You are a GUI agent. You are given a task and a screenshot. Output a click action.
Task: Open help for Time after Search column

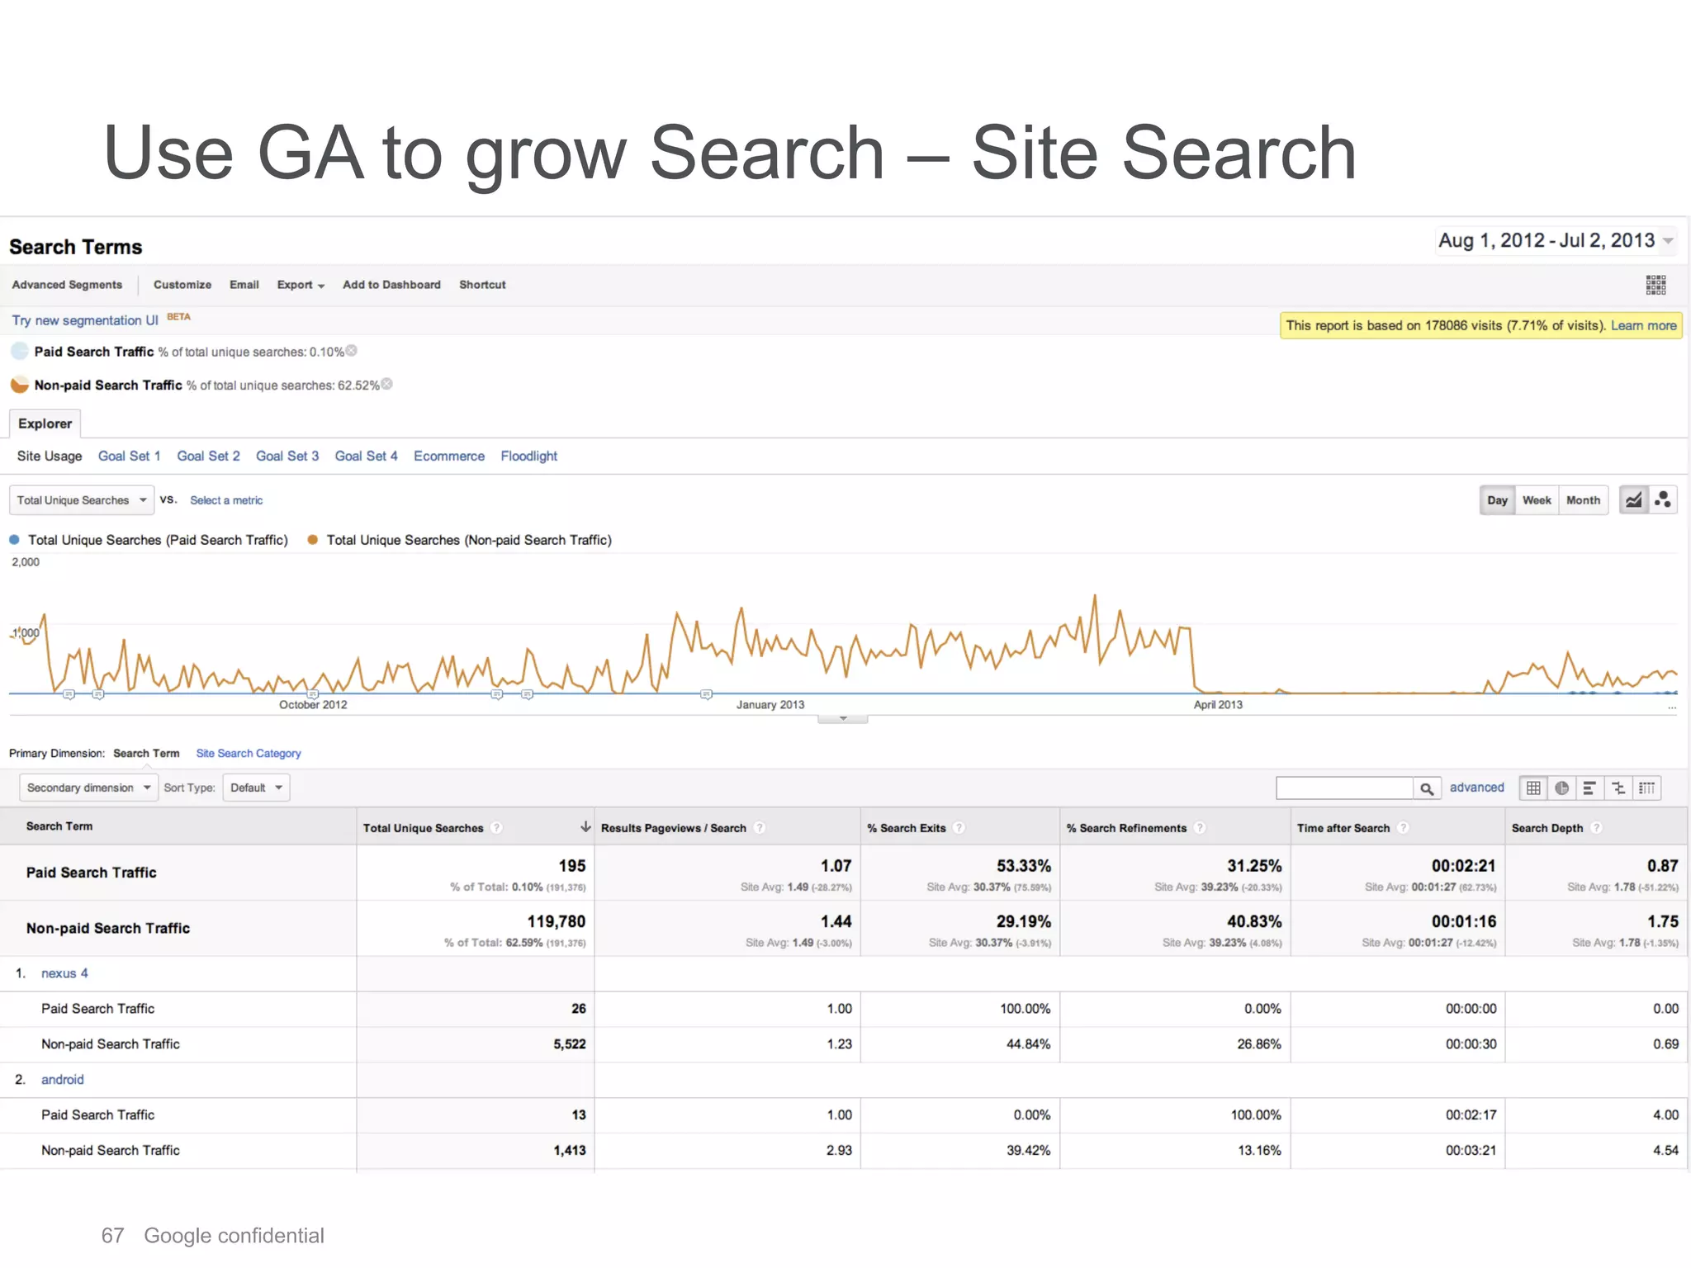coord(1404,828)
